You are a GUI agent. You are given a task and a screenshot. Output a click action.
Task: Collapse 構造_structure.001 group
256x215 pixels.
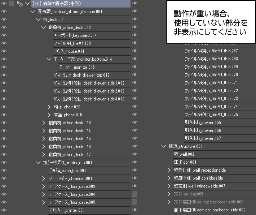click(x=164, y=146)
